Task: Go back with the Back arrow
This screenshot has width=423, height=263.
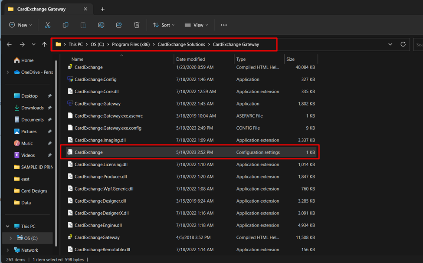Action: (x=9, y=45)
